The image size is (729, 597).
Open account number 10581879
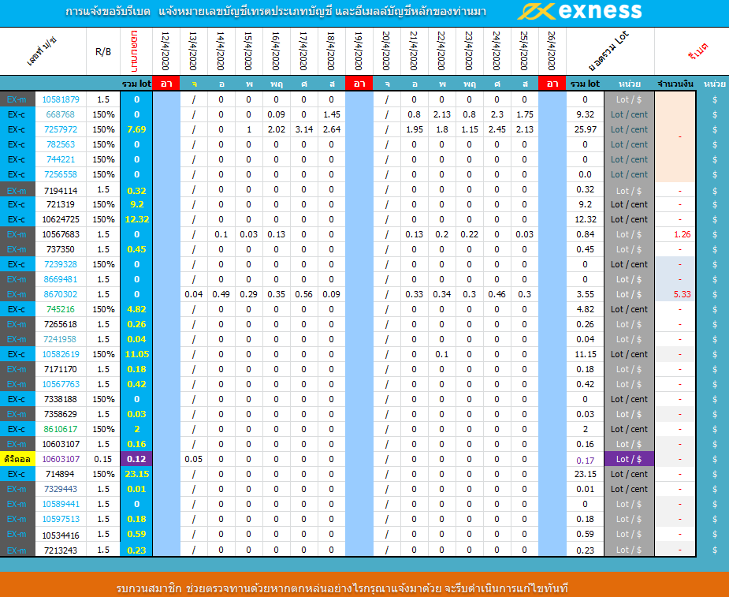pos(61,99)
